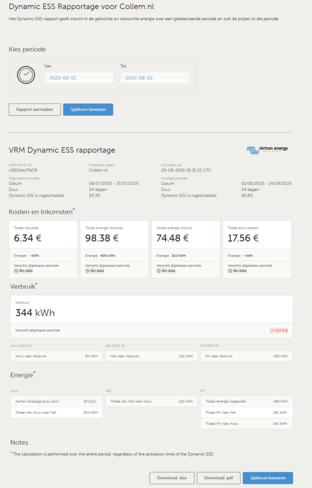
Task: Click No data badge under Totaal energie verkoop
Action: pos(94,271)
